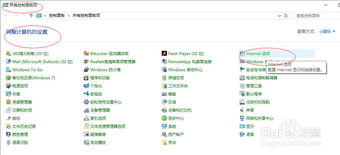Open the 颜色管理 link

[x=20, y=135]
